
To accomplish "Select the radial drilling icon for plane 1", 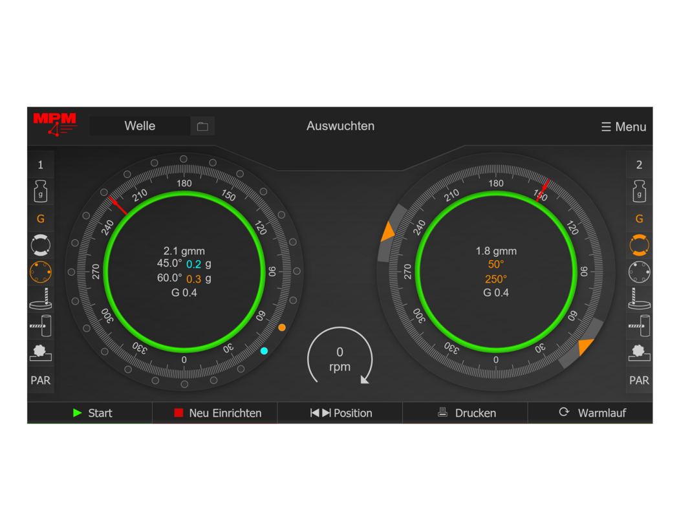I will [41, 326].
